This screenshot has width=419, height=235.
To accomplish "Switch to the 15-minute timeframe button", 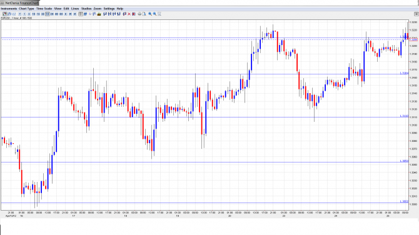I will point(38,14).
